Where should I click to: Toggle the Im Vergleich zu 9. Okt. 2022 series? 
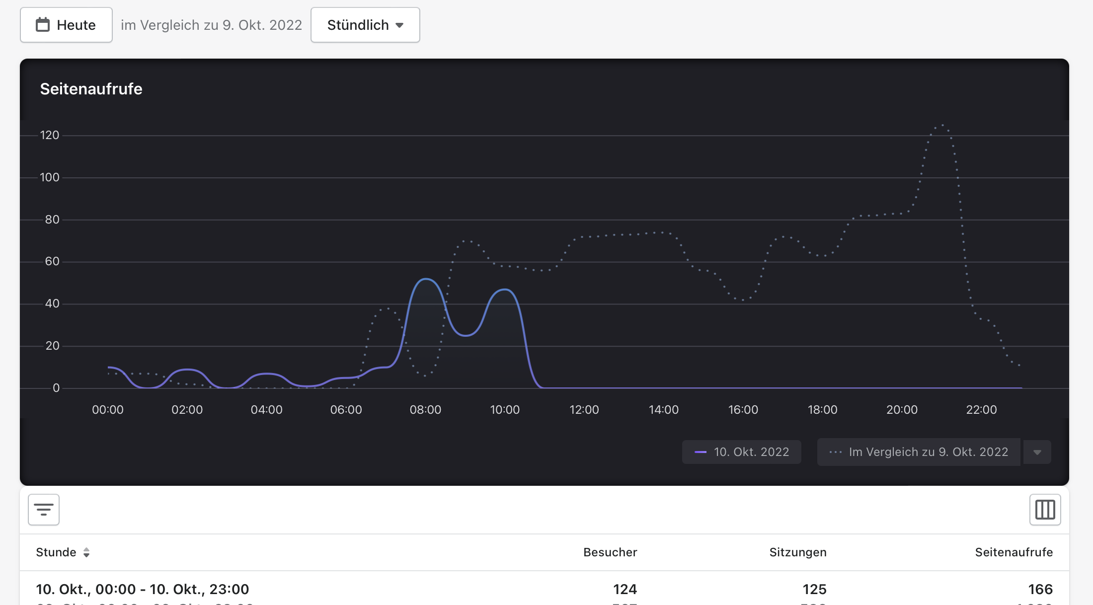pyautogui.click(x=919, y=452)
